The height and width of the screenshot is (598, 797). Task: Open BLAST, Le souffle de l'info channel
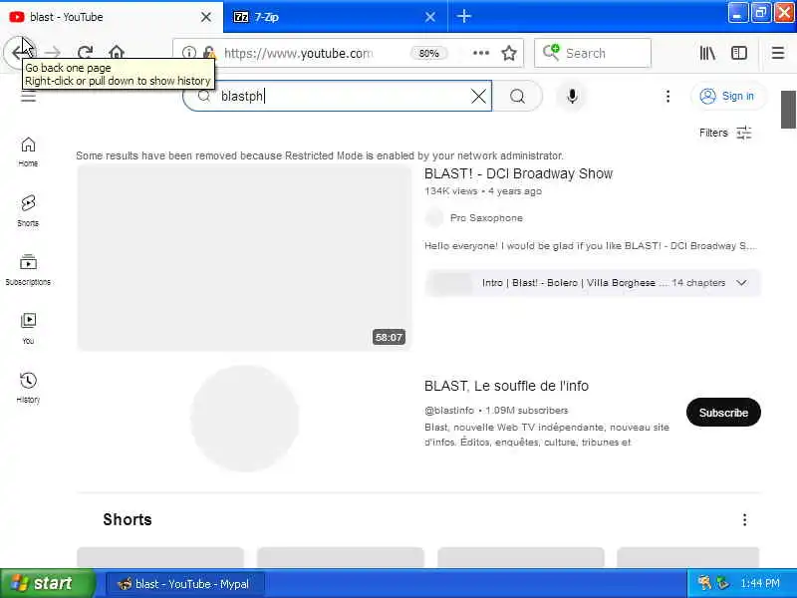point(506,386)
